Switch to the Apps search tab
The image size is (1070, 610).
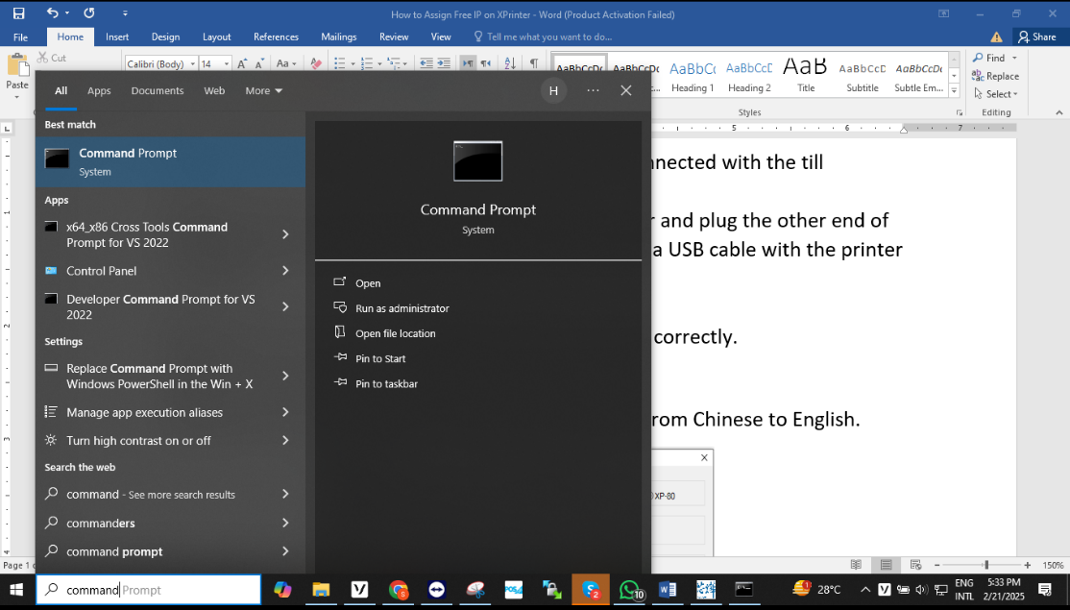pos(99,91)
